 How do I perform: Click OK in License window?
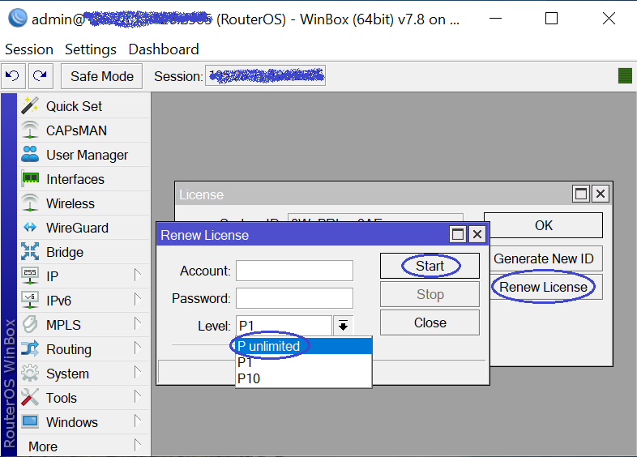coord(543,225)
